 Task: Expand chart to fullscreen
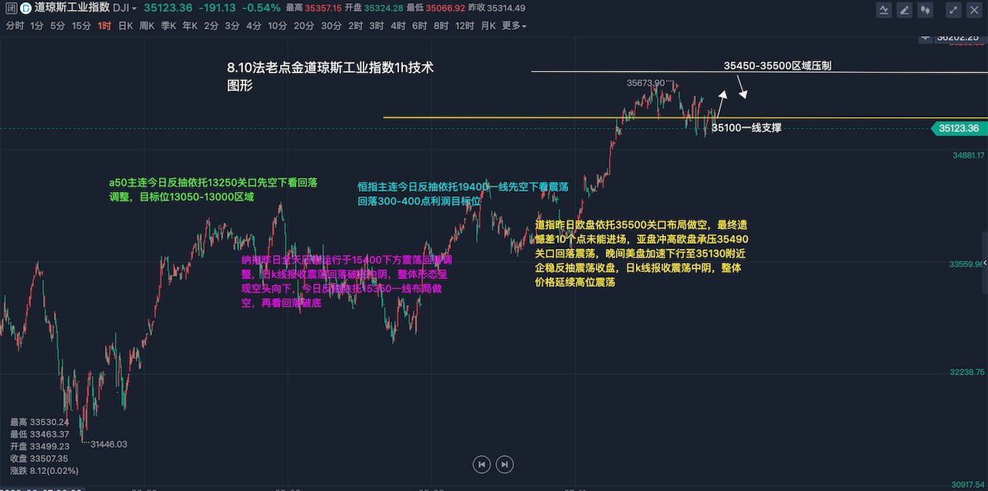[x=954, y=9]
